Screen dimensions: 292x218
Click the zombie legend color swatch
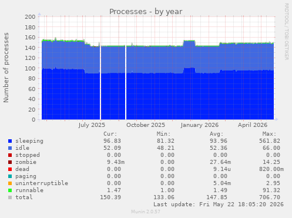point(10,162)
